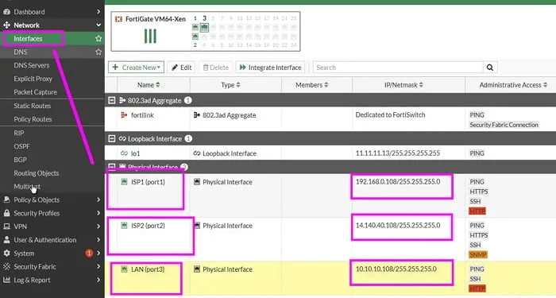The width and height of the screenshot is (556, 298).
Task: Click the ISP1 (port1) interface icon
Action: click(124, 182)
